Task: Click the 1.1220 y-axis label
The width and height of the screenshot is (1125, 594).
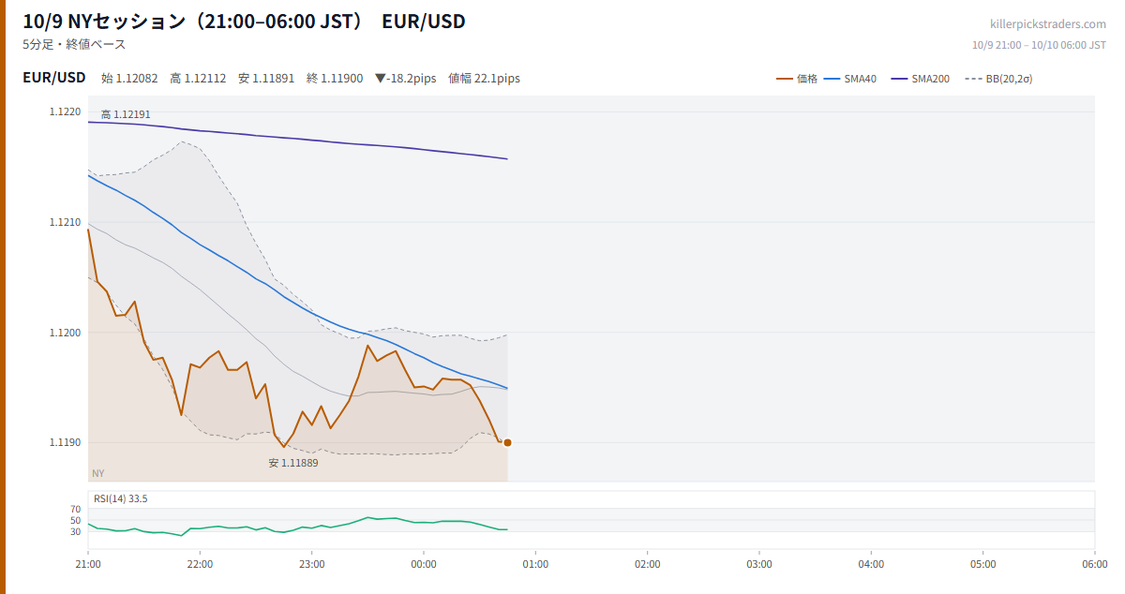Action: (x=66, y=111)
